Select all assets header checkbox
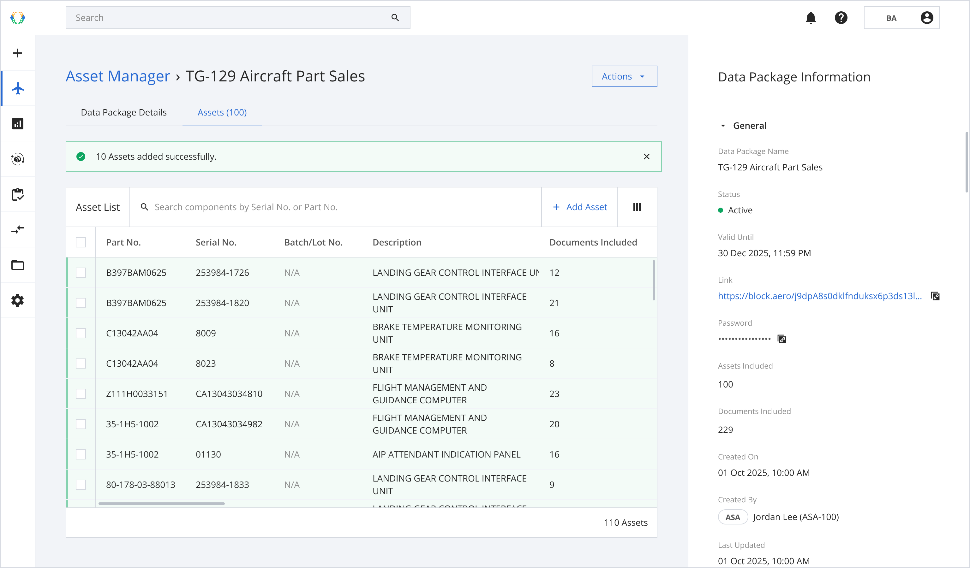Screen dimensions: 970x568 81,242
